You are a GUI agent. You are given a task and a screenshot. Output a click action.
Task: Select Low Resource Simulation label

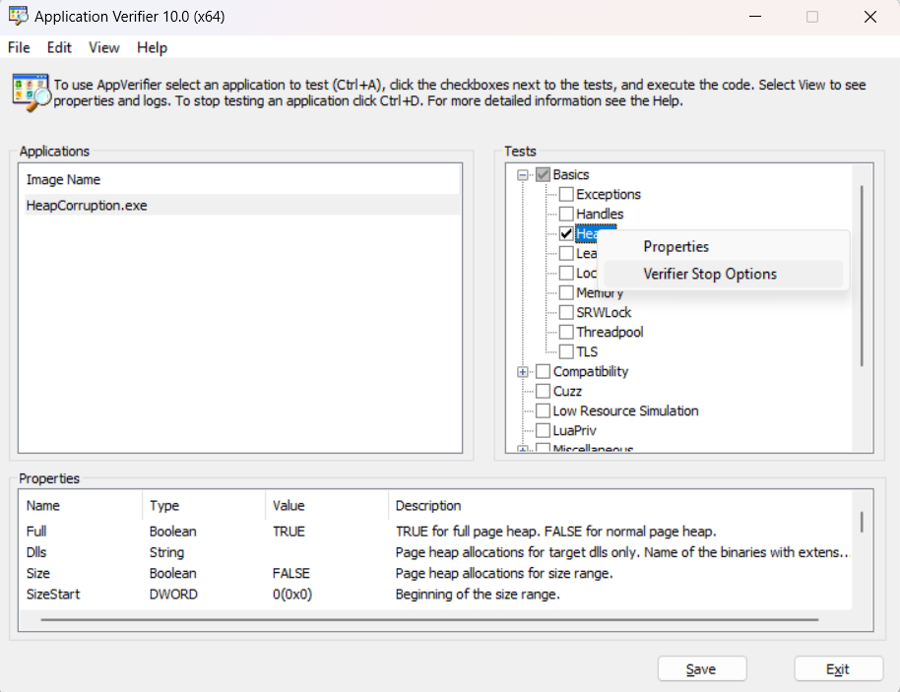625,410
